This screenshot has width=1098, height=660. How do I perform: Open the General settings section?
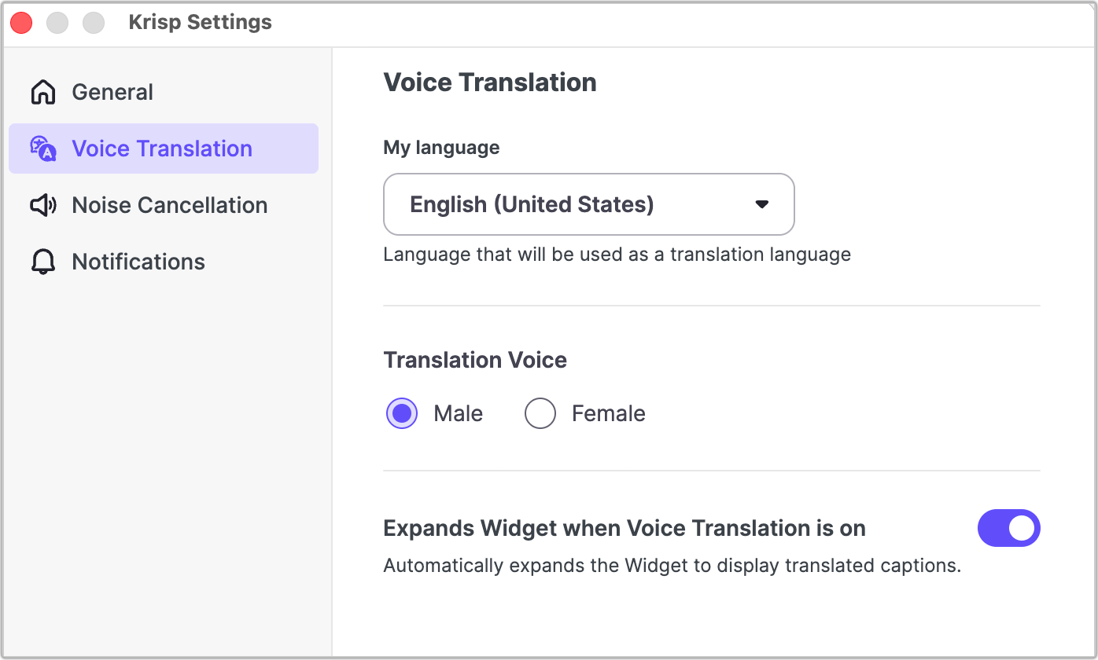click(x=112, y=92)
